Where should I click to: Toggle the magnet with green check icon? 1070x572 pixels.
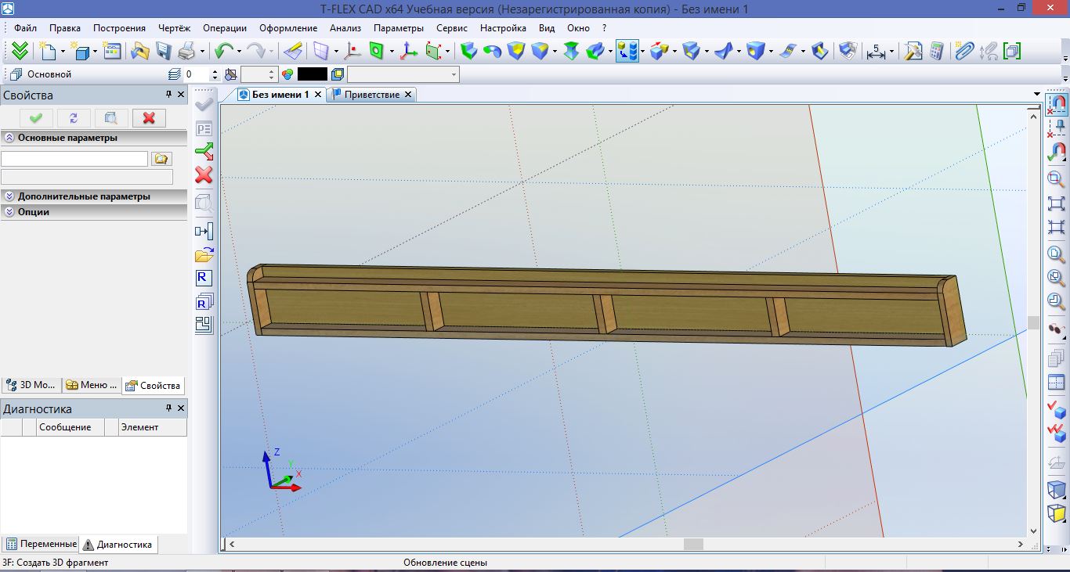click(x=1057, y=152)
